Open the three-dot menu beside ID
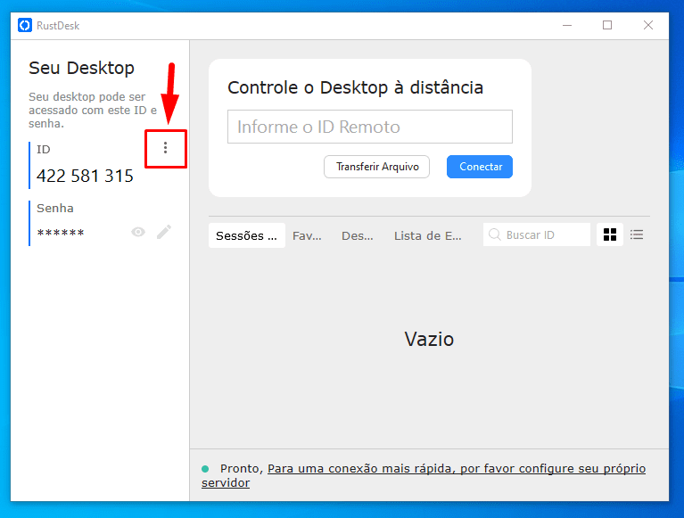This screenshot has height=518, width=684. coord(165,148)
